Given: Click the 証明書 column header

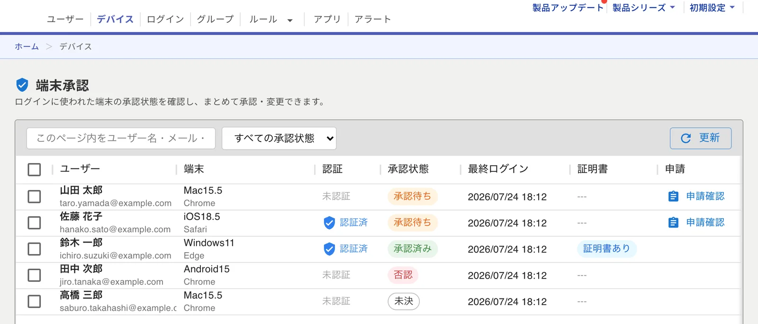Looking at the screenshot, I should pyautogui.click(x=592, y=169).
